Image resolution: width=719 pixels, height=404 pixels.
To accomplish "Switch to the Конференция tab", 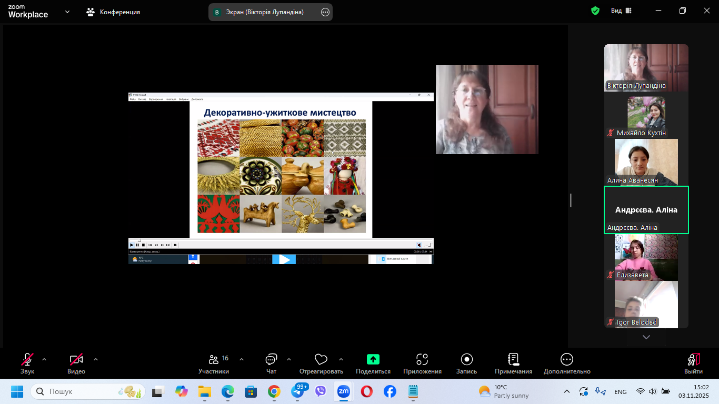I will [114, 12].
